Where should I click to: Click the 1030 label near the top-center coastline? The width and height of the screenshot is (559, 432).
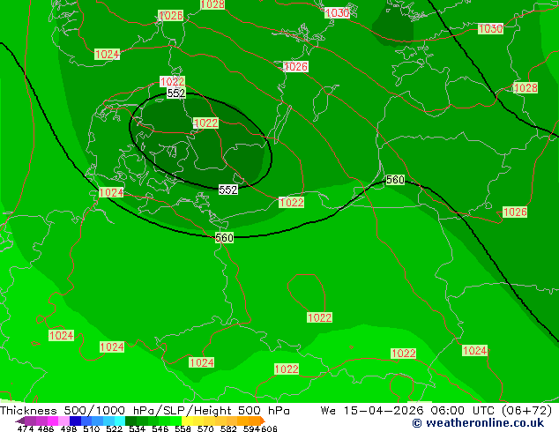(337, 13)
